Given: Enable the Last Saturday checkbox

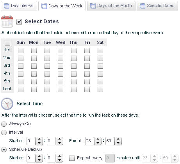Looking at the screenshot, I should pos(100,89).
